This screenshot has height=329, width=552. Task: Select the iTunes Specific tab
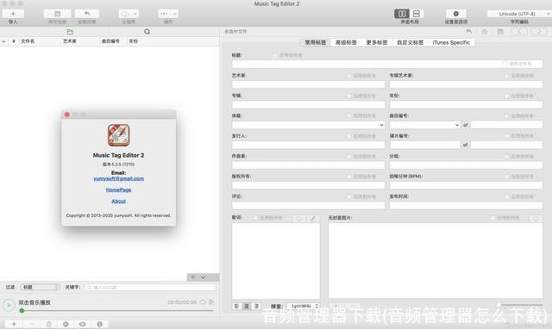451,42
